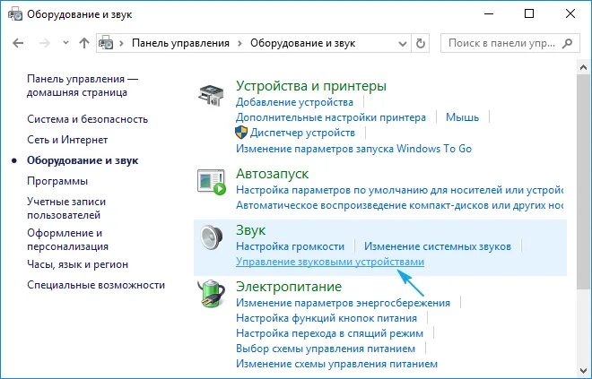The width and height of the screenshot is (592, 379).
Task: Select Оборудование и звук in sidebar
Action: (83, 160)
